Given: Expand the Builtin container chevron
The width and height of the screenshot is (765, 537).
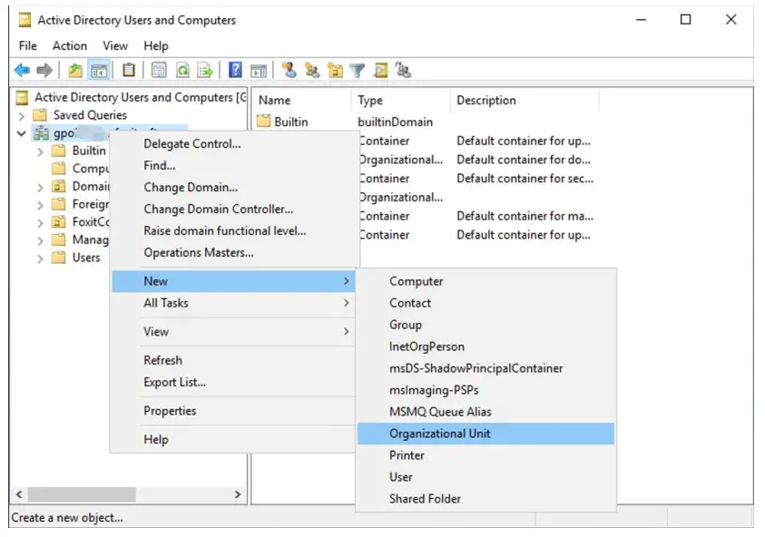Looking at the screenshot, I should point(41,151).
